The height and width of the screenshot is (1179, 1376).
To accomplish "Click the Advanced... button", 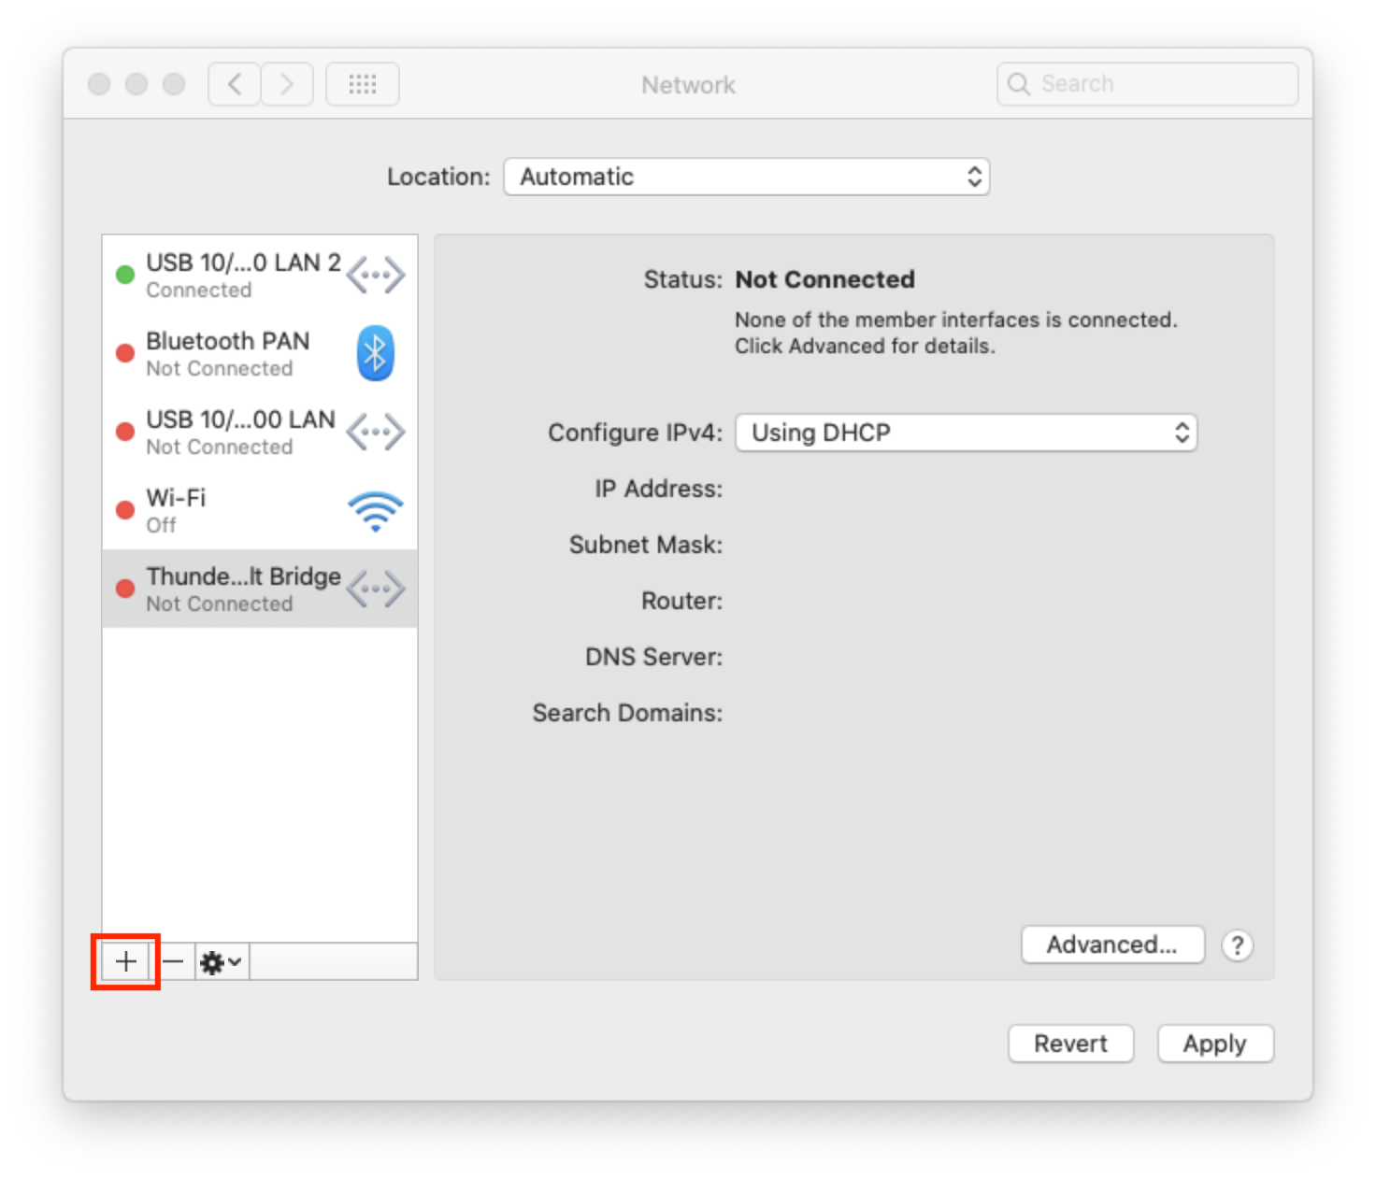I will click(x=1111, y=945).
